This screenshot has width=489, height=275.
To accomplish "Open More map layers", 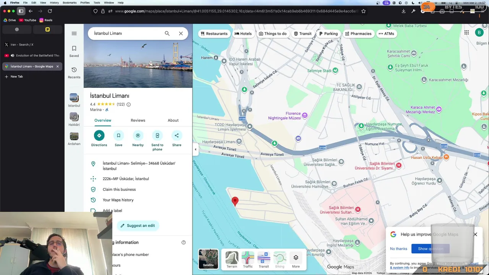I will pos(296,260).
